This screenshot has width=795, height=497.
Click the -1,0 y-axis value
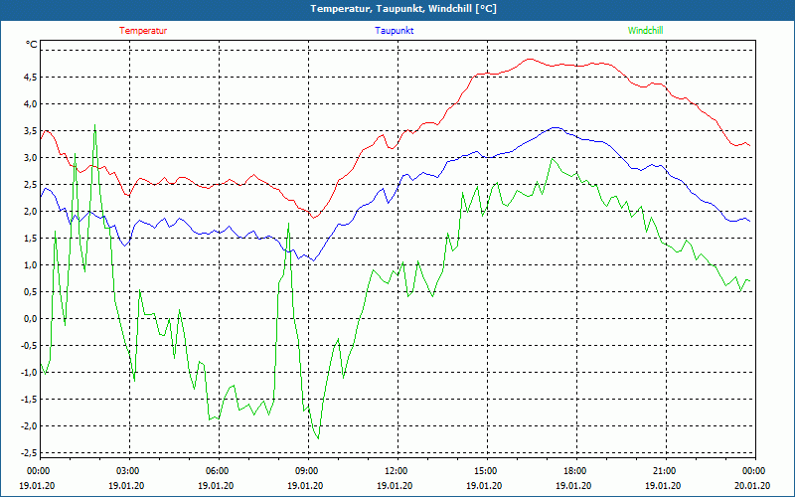tap(29, 373)
